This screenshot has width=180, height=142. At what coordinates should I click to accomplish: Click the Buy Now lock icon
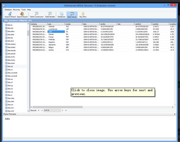[x=83, y=14]
